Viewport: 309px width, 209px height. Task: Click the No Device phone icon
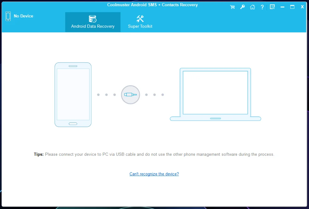click(8, 16)
